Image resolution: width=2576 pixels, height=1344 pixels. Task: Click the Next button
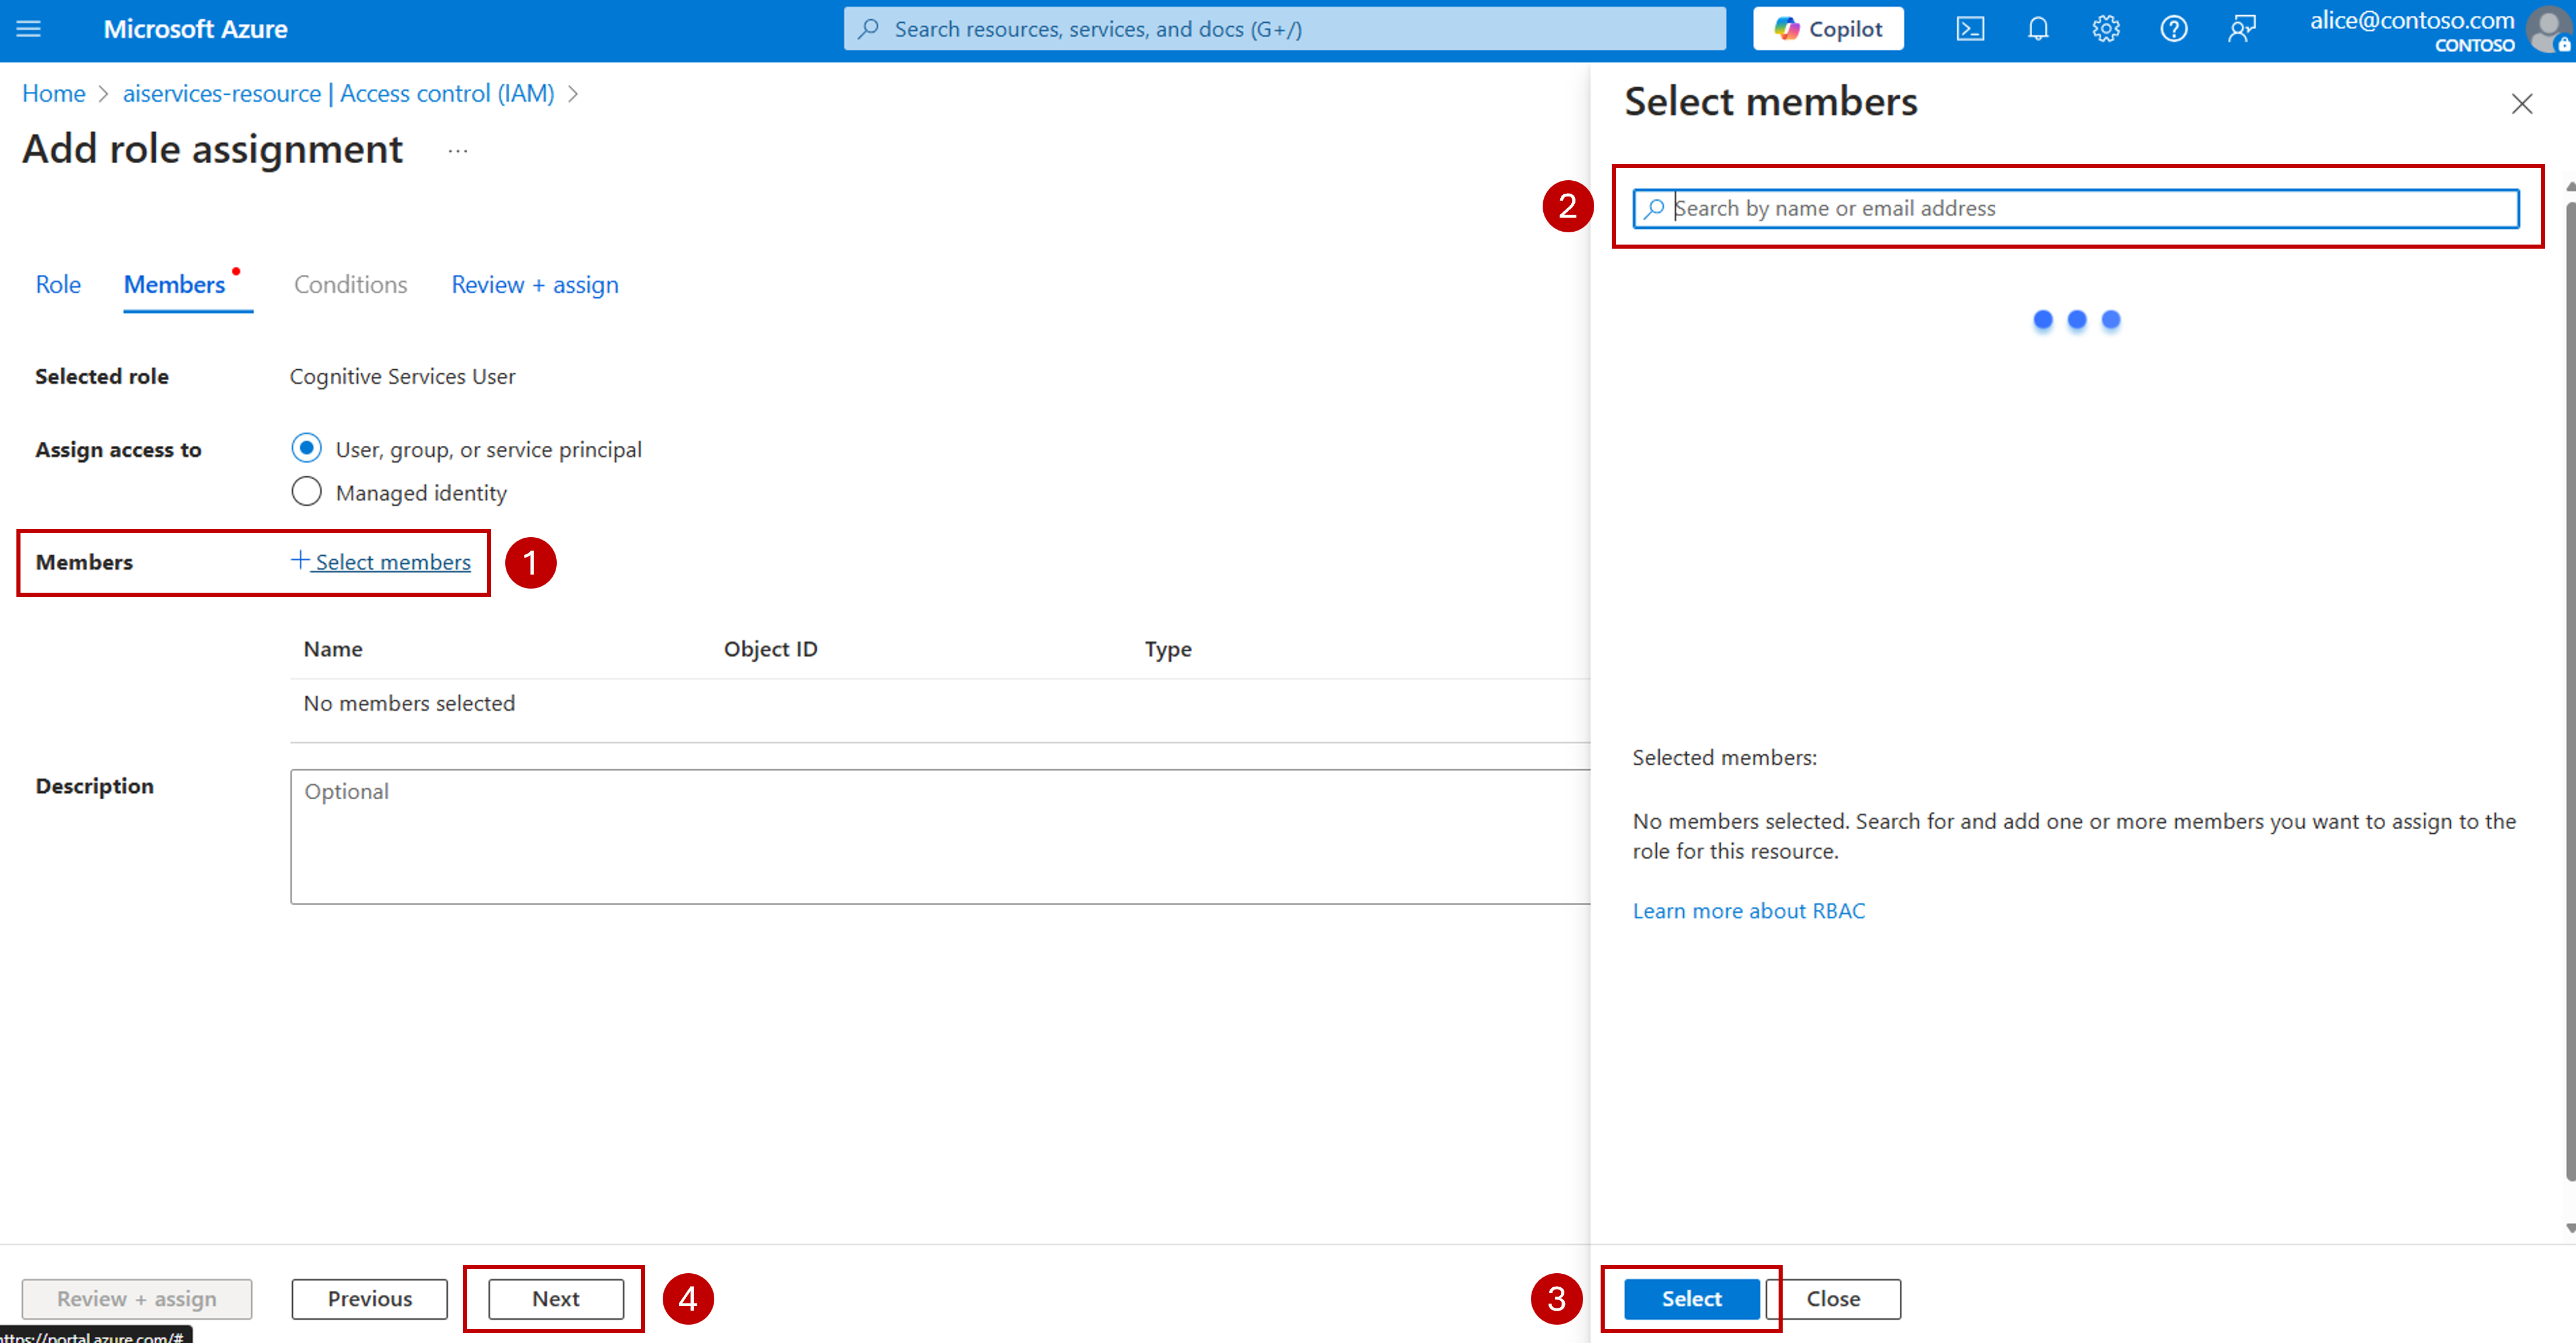point(554,1299)
